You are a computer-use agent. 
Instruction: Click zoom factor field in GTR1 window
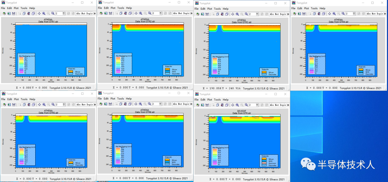tap(59, 14)
